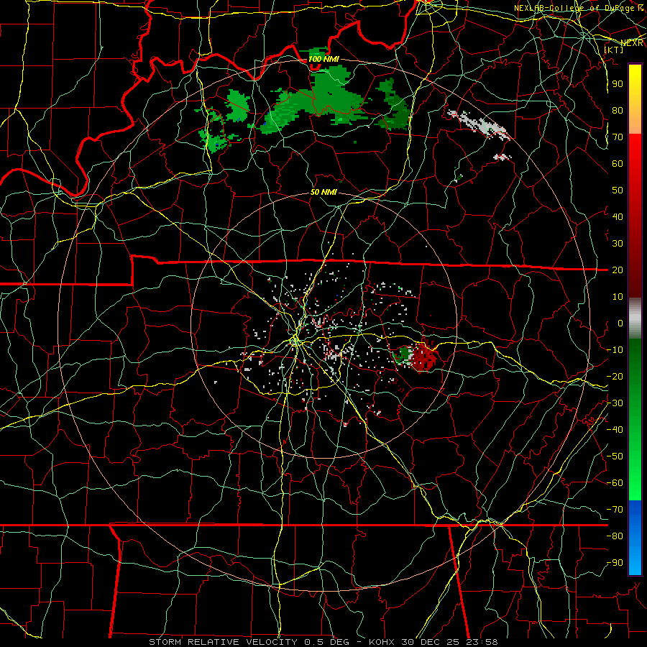Click the "23:58" timestamp text

click(x=482, y=642)
